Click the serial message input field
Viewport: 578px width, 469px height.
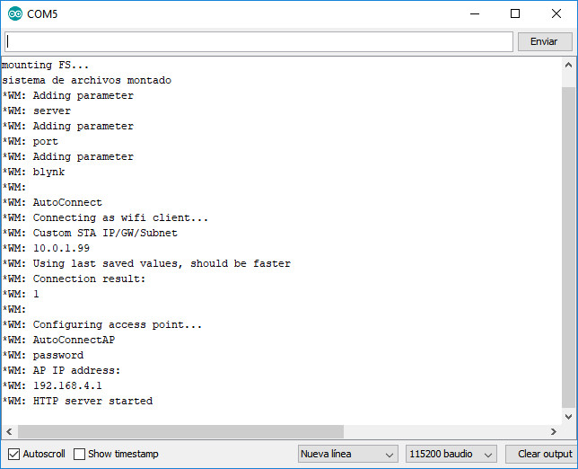[258, 41]
